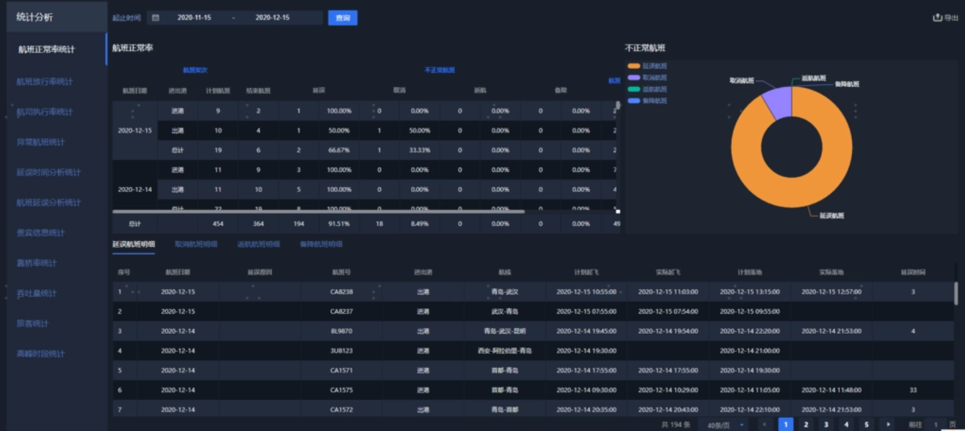
Task: Click the 航班号 column header
Action: point(342,273)
